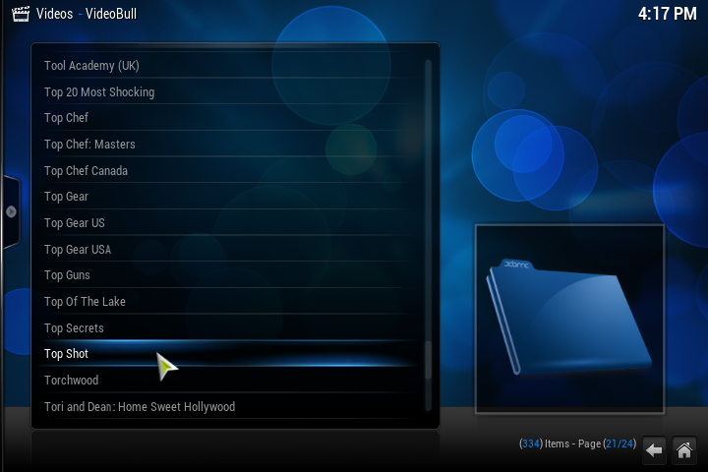Open the side menu arrow tab
The width and height of the screenshot is (708, 472).
click(11, 211)
